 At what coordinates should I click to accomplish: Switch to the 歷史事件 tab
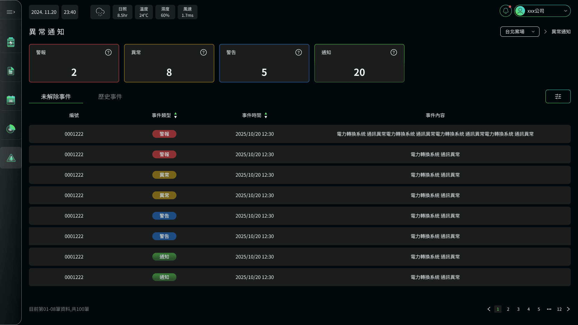coord(110,97)
